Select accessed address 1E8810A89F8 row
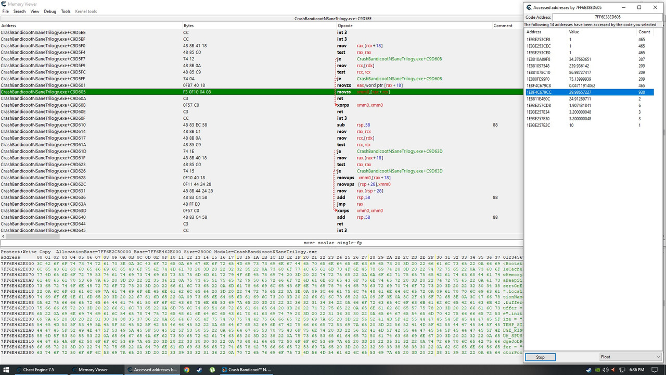 (x=590, y=59)
